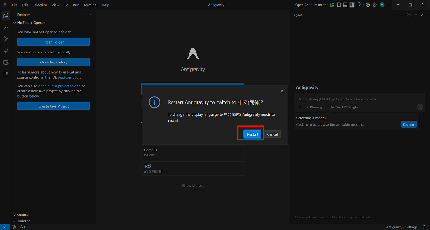
Task: Toggle the primary side bar layout icon
Action: pyautogui.click(x=338, y=5)
